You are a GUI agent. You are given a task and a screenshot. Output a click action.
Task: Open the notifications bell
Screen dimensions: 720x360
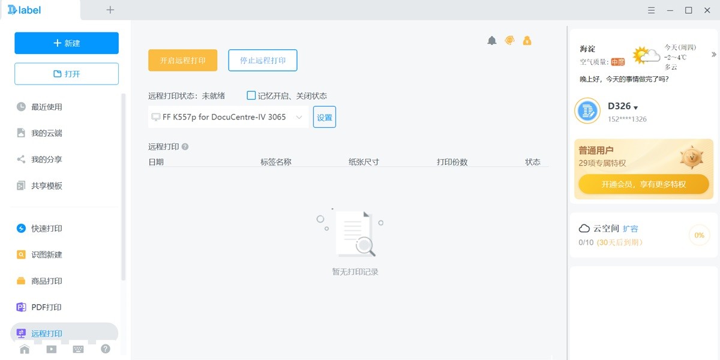tap(491, 40)
